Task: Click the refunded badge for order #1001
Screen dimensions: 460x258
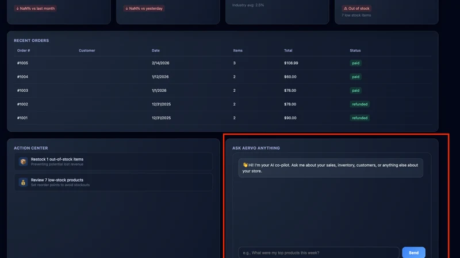Action: [360, 118]
